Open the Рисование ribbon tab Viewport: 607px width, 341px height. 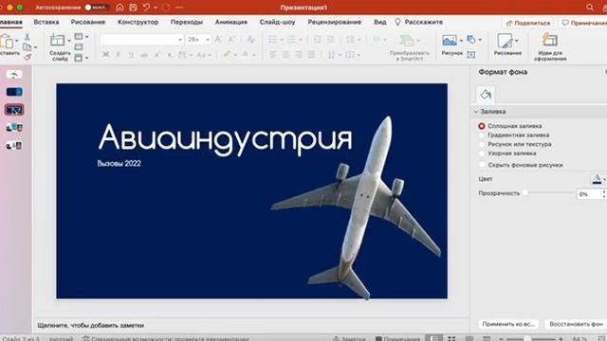[x=88, y=22]
